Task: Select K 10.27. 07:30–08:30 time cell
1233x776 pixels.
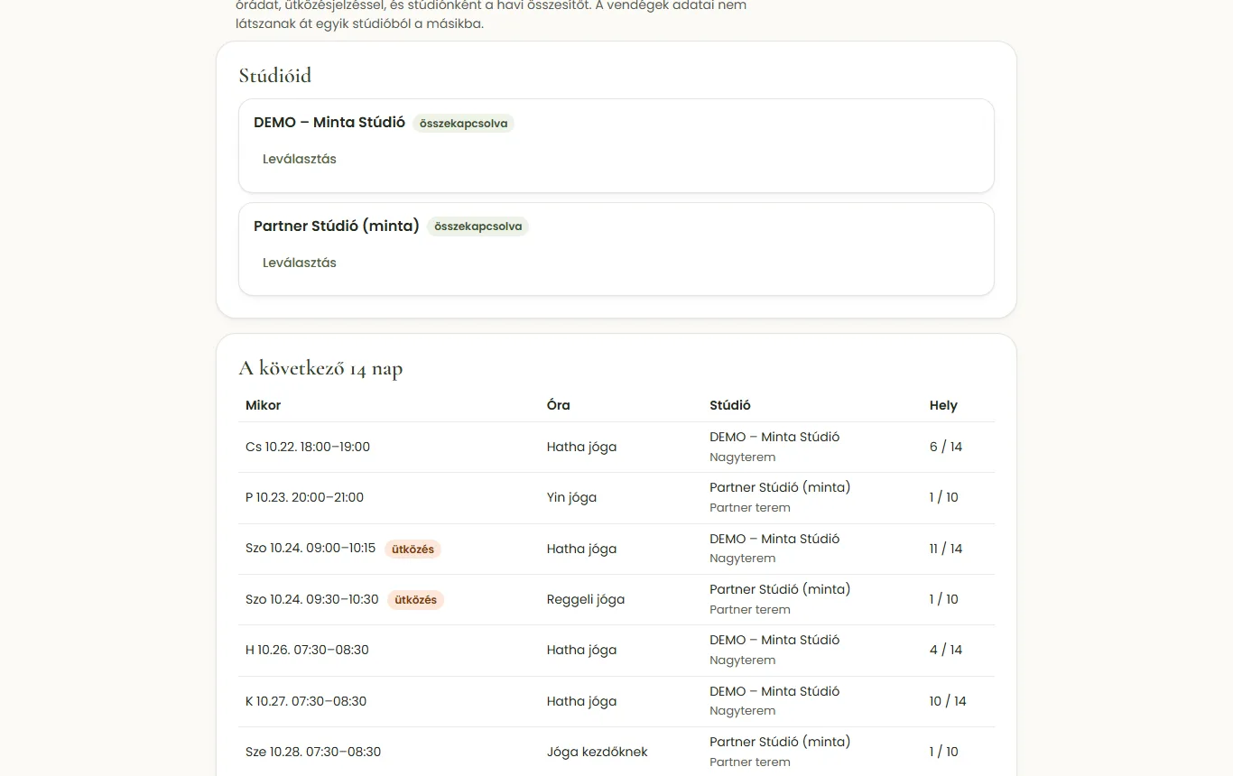Action: pyautogui.click(x=306, y=701)
